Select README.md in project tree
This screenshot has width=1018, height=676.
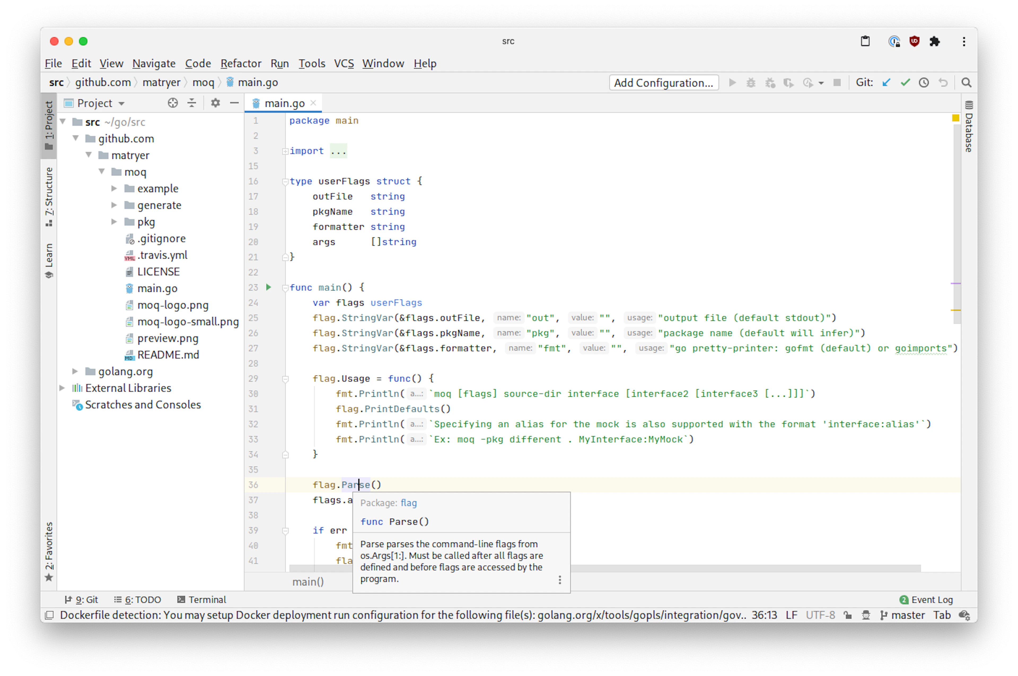click(168, 355)
